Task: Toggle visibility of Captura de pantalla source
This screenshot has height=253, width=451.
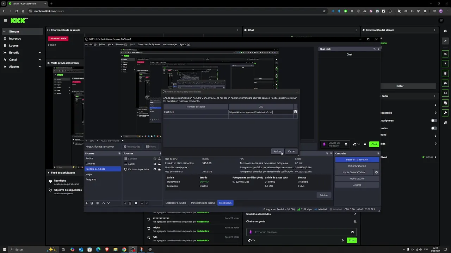Action: (155, 169)
